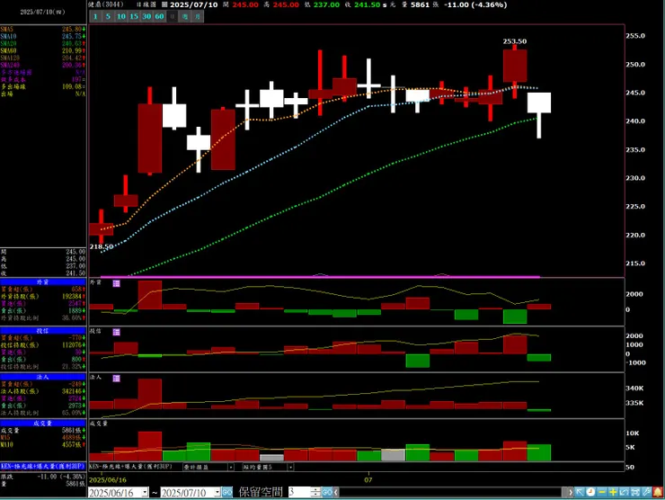Click the SMA60 legend entry
The width and height of the screenshot is (665, 500).
pos(43,50)
